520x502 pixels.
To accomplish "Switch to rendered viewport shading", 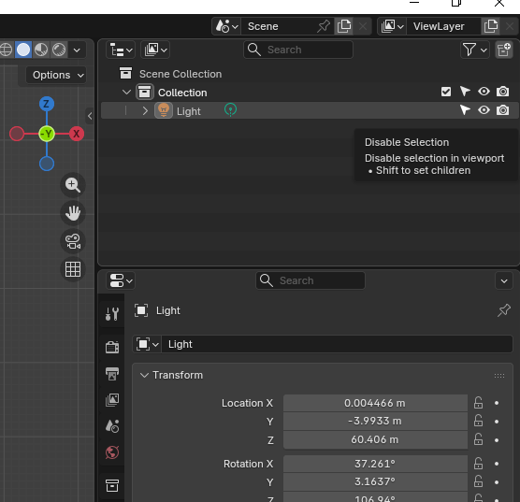I will [x=59, y=50].
